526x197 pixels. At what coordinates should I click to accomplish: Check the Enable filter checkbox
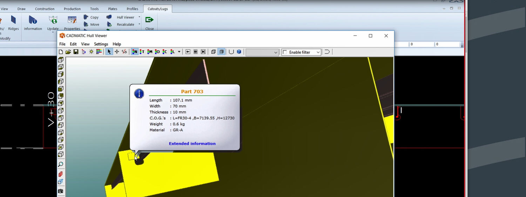[x=285, y=52]
